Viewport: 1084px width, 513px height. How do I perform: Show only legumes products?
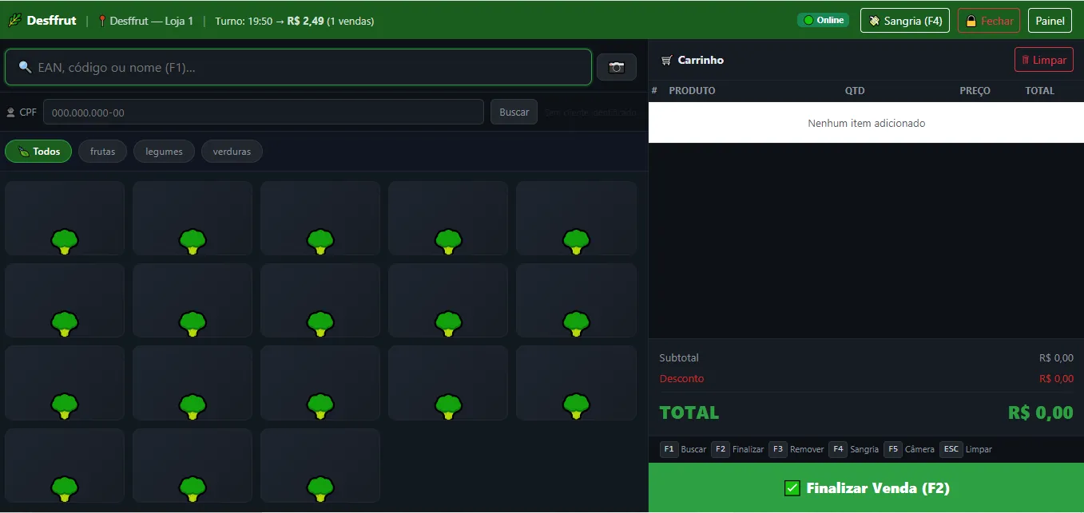pyautogui.click(x=164, y=151)
